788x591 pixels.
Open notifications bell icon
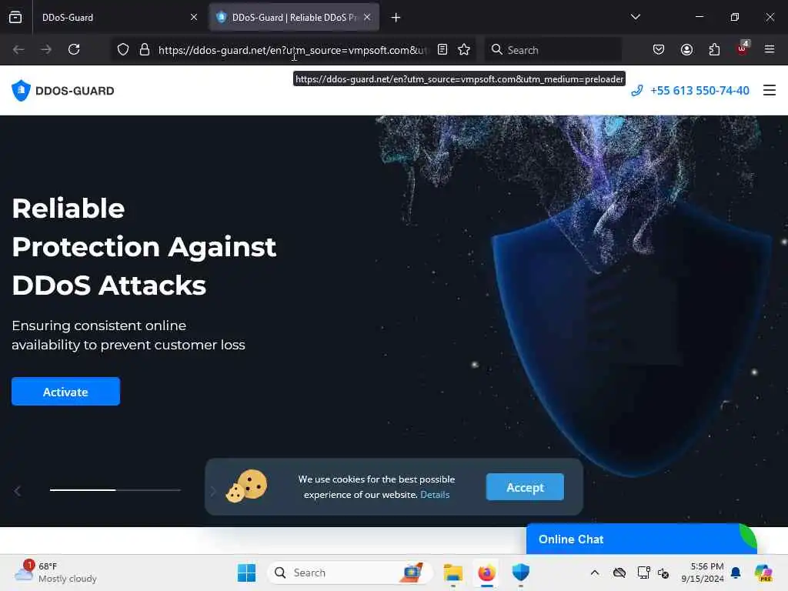[x=736, y=573]
